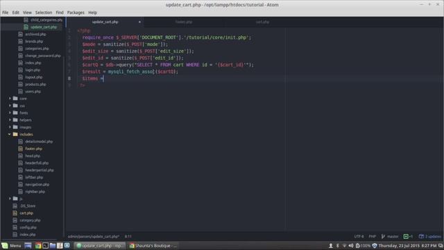Viewport: 444px width, 250px height.
Task: Open the Packages menu
Action: 76,12
